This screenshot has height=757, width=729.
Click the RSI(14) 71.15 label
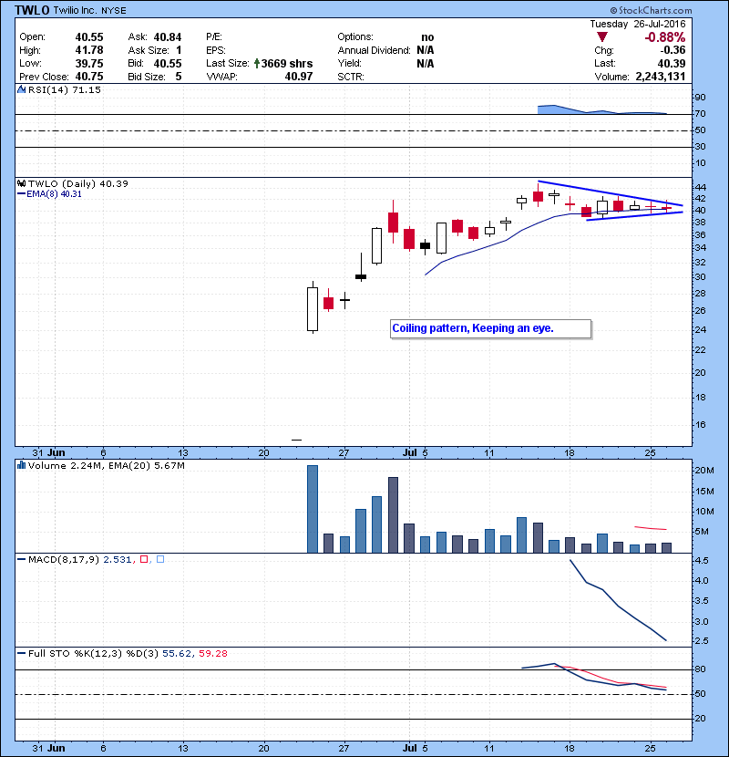tap(65, 89)
